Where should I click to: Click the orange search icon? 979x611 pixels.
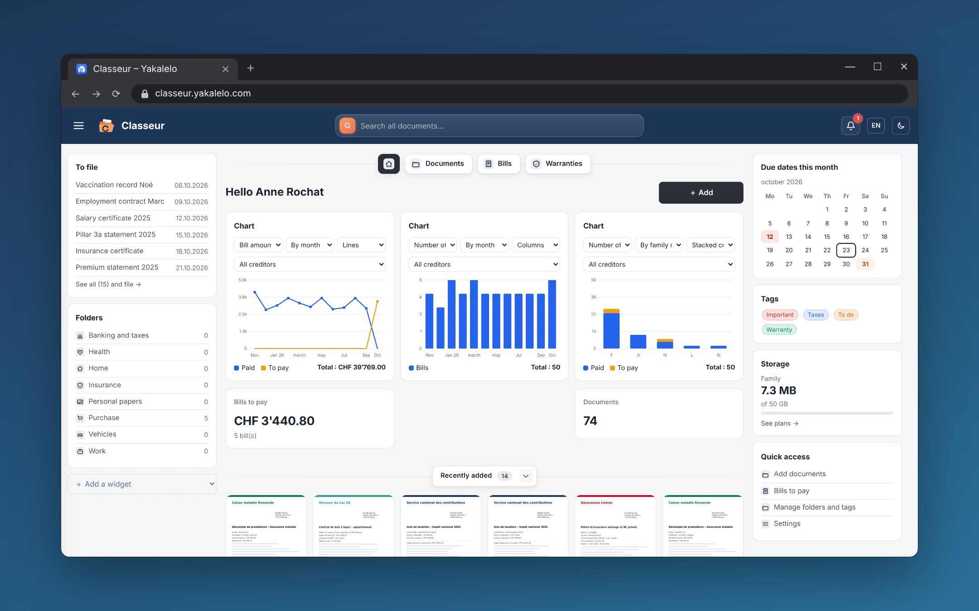coord(347,126)
